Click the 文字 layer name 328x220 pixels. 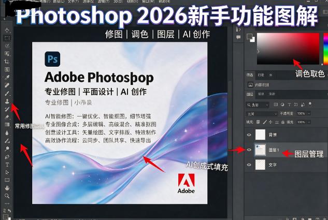click(273, 165)
